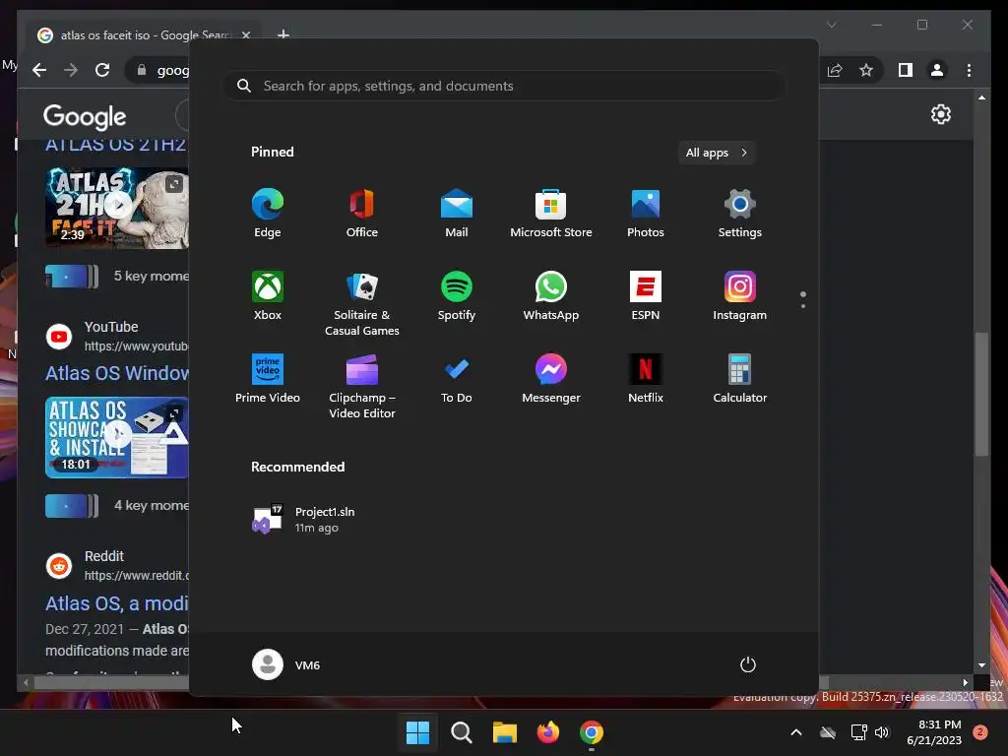1008x756 pixels.
Task: Open the 'Atlas OS Window' YouTube result link
Action: click(x=117, y=373)
